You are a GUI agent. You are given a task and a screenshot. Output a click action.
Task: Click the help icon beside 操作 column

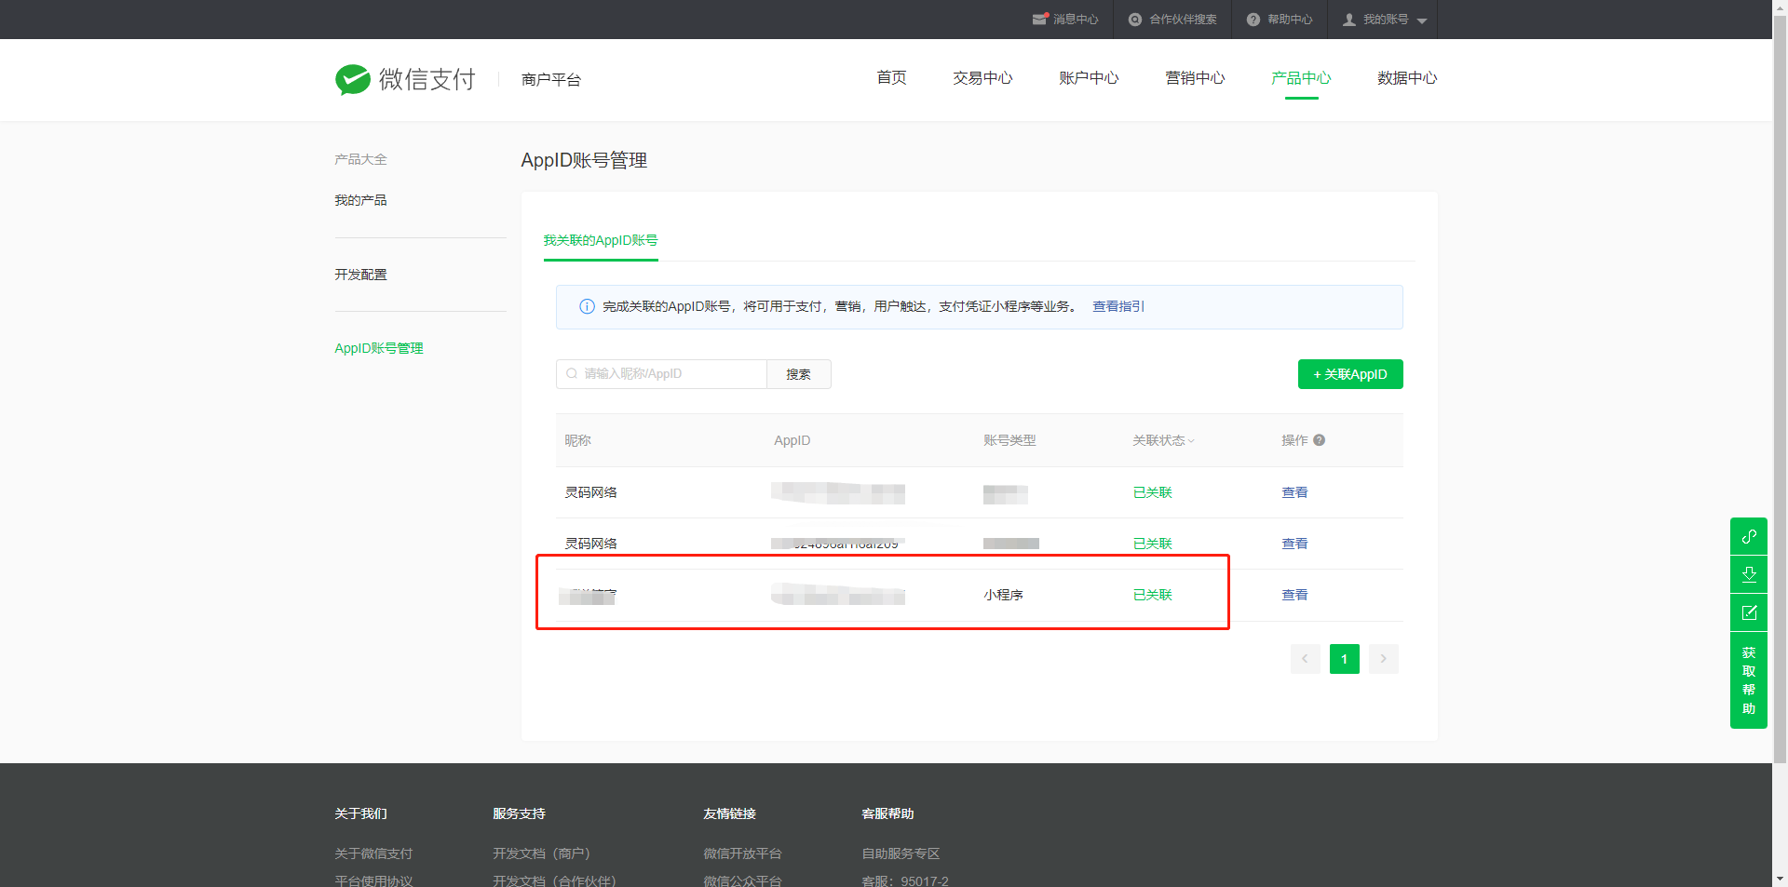click(1320, 440)
